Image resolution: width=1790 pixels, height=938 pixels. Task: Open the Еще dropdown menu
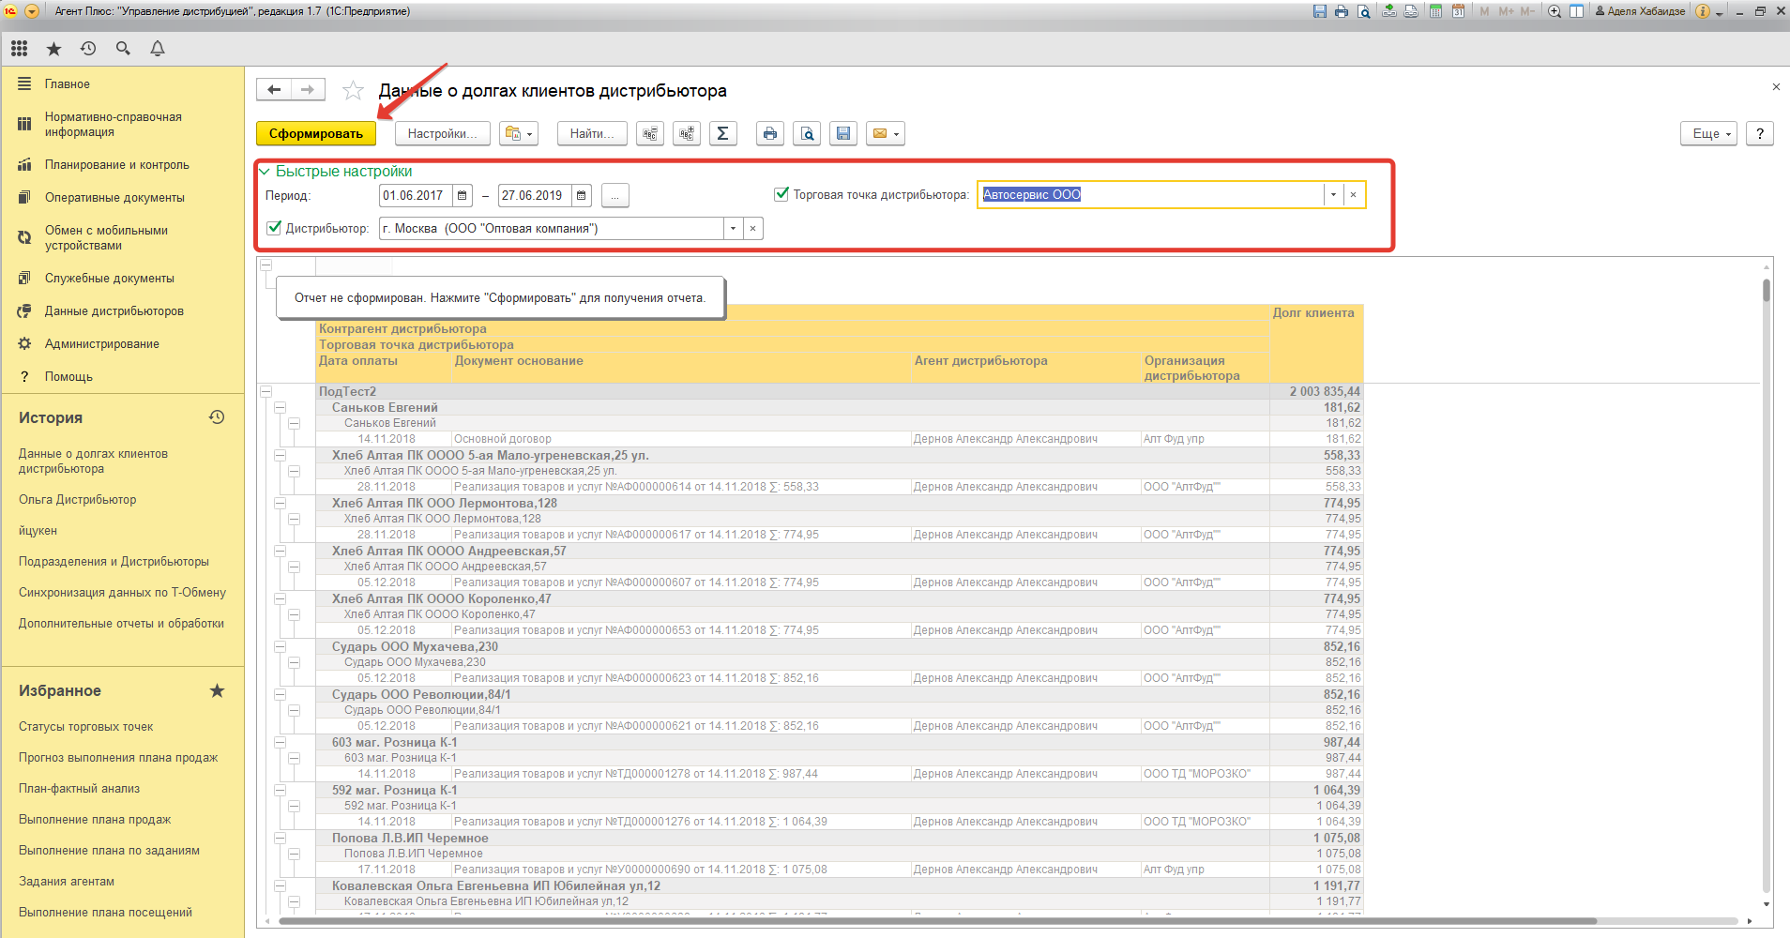point(1709,133)
